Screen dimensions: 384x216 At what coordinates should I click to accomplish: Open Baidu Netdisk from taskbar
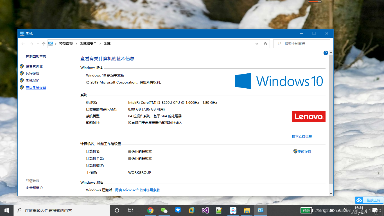(x=233, y=210)
